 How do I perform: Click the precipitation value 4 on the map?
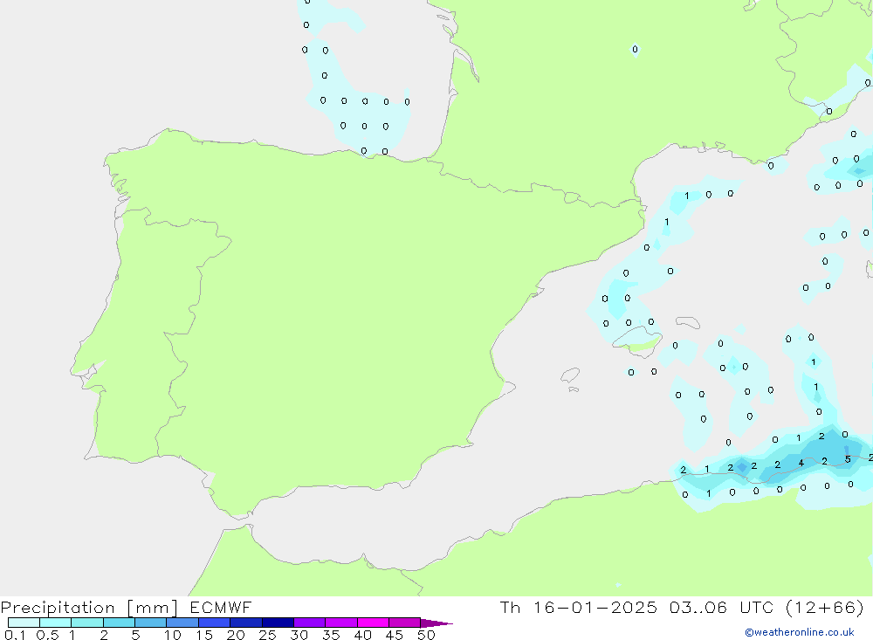[801, 463]
